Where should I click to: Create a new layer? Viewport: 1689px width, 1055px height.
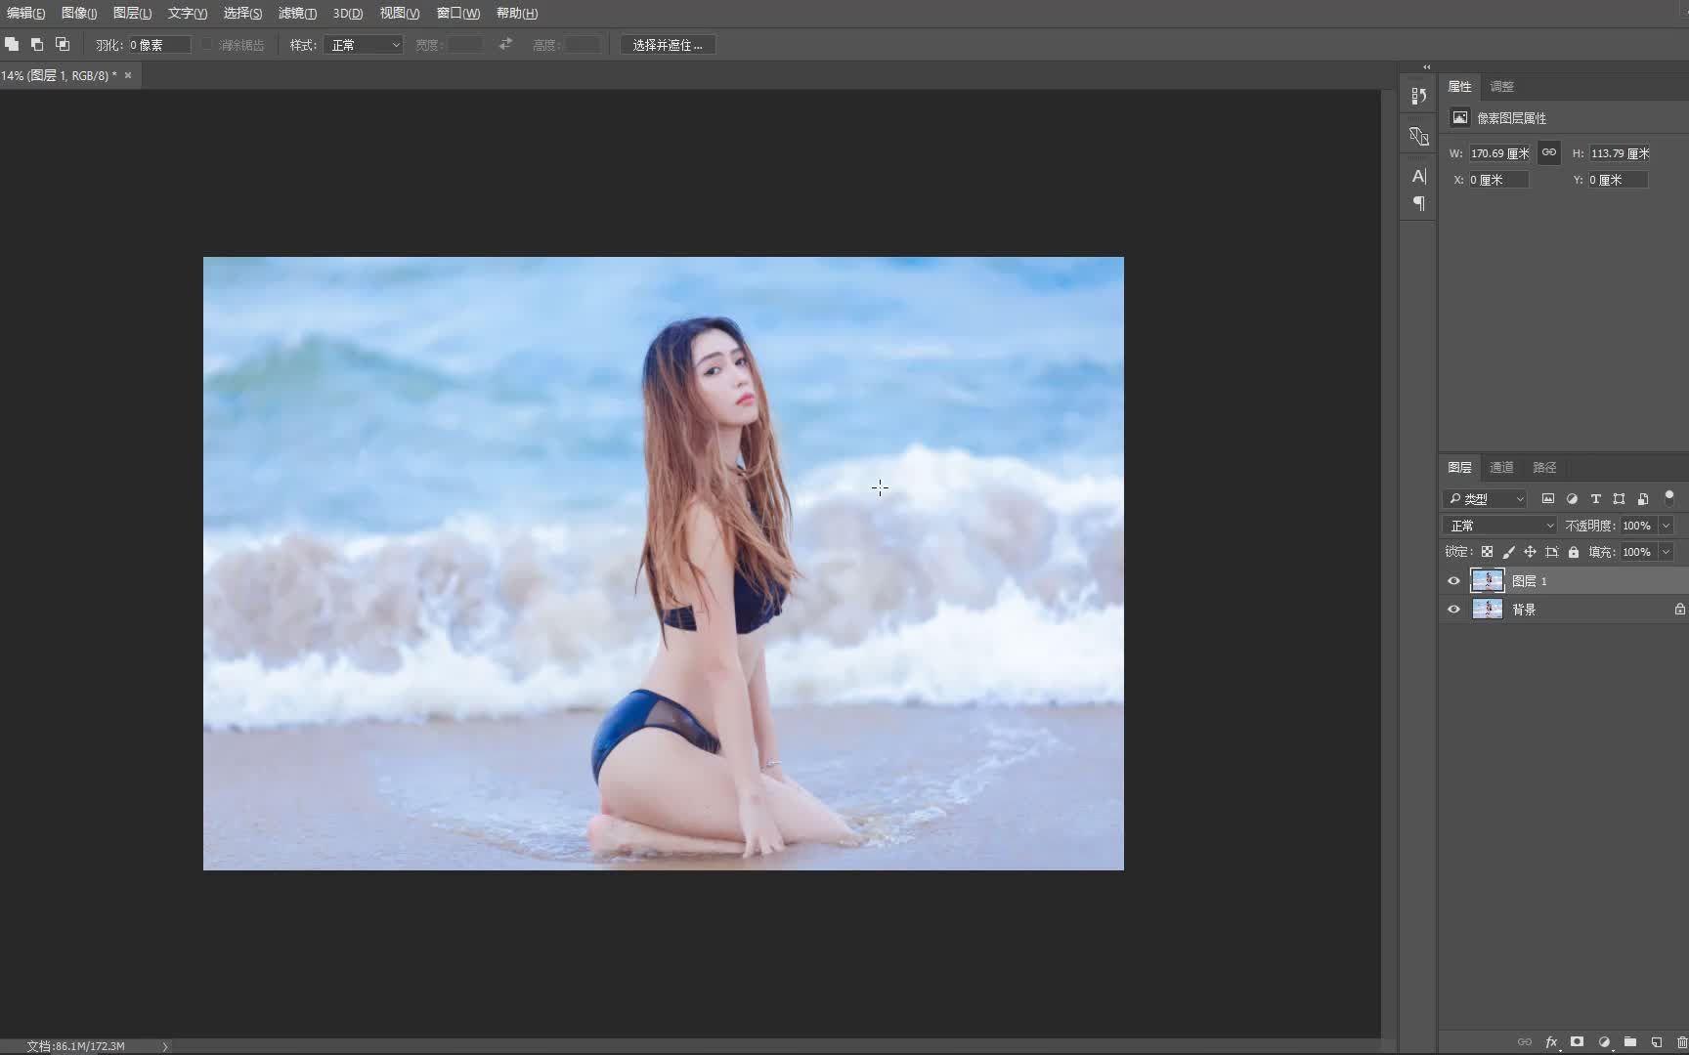click(1657, 1042)
